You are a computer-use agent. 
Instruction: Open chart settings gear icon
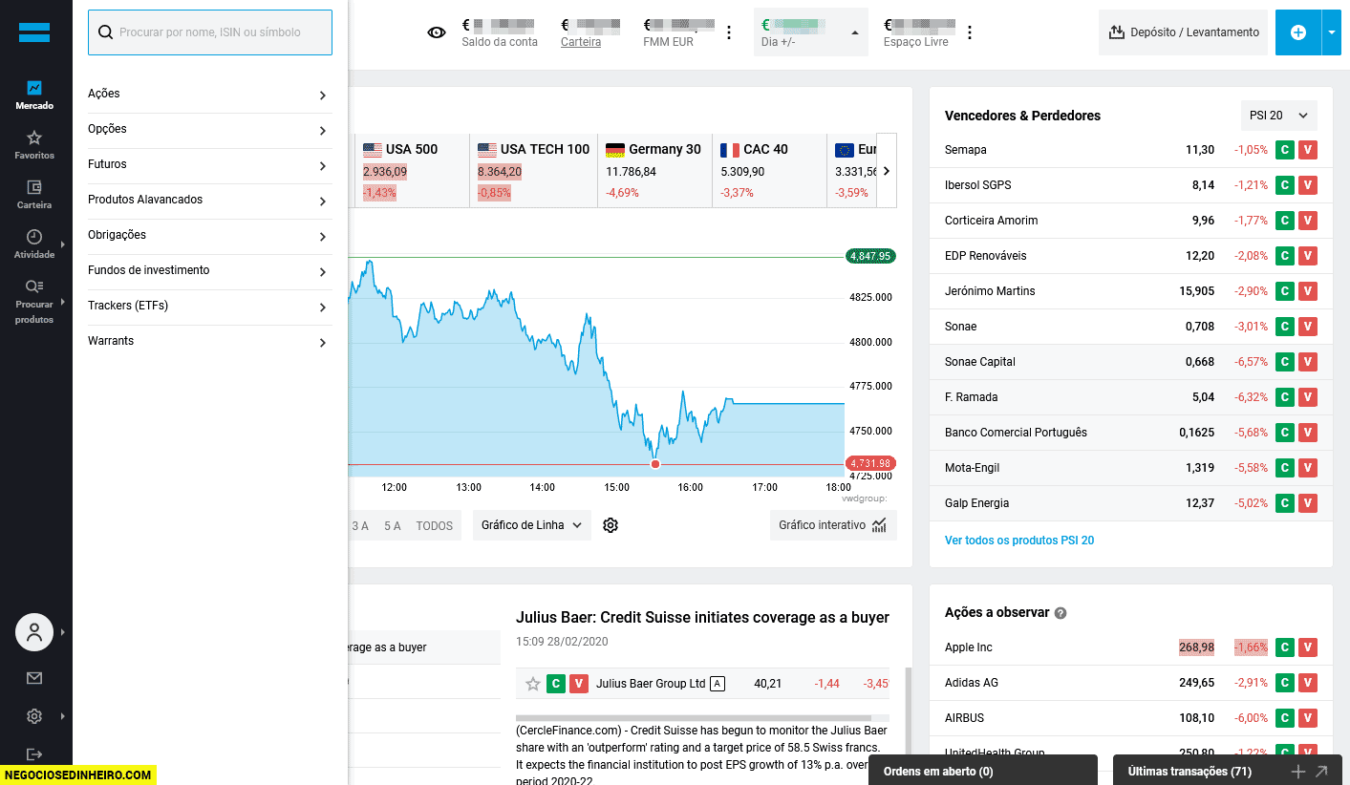(x=611, y=525)
